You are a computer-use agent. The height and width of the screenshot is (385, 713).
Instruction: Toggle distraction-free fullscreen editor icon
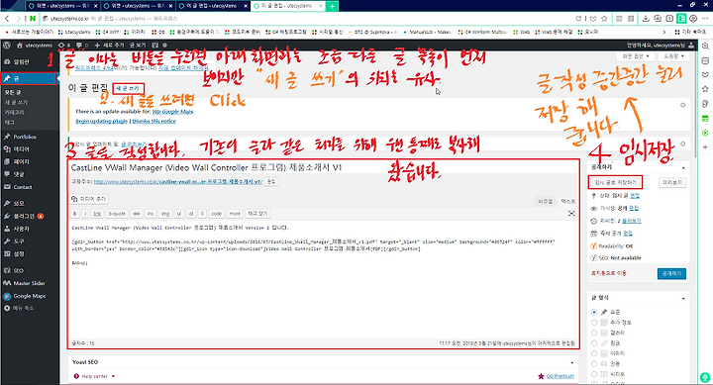click(571, 214)
